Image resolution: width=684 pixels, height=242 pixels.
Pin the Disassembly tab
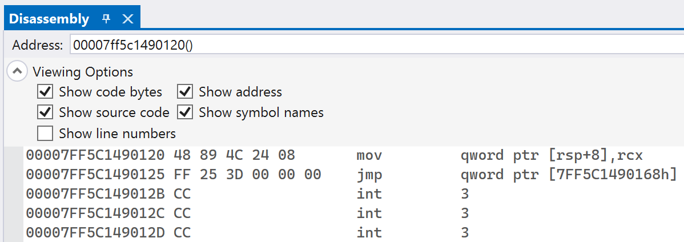pyautogui.click(x=106, y=19)
